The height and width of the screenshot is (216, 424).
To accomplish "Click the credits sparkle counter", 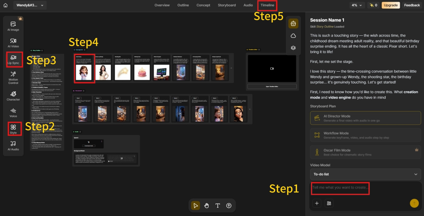I will [x=373, y=5].
